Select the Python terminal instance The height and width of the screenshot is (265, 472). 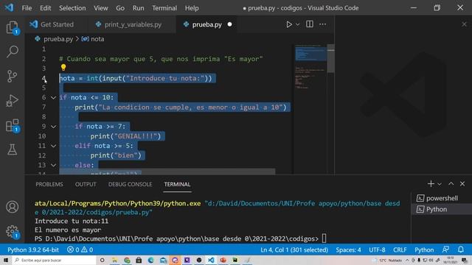click(441, 209)
